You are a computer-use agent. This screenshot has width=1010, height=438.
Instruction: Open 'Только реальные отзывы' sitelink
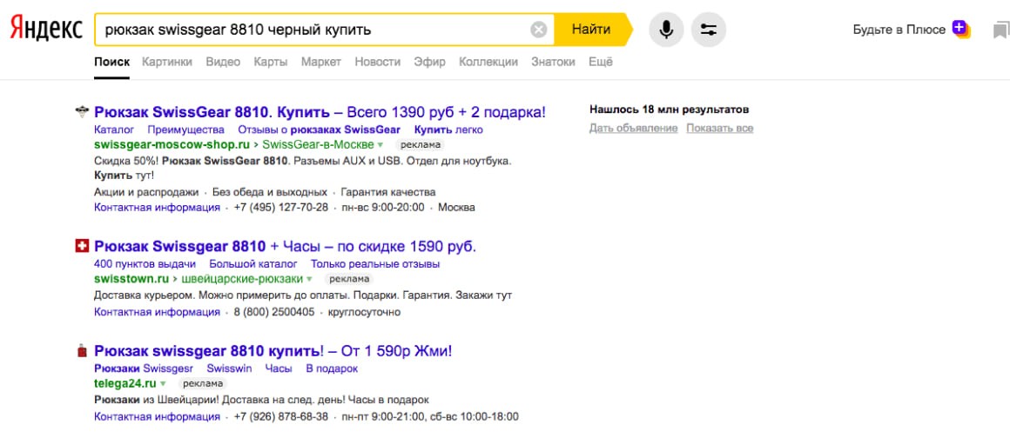(x=375, y=264)
